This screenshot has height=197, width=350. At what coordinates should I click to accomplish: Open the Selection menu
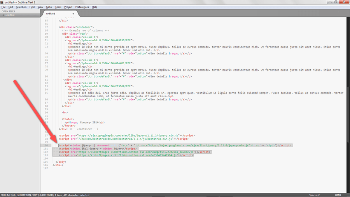pos(21,7)
